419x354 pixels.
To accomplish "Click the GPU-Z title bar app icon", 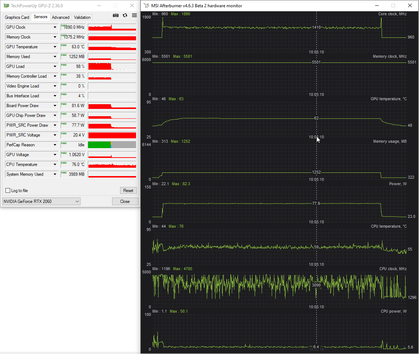I will (x=6, y=5).
